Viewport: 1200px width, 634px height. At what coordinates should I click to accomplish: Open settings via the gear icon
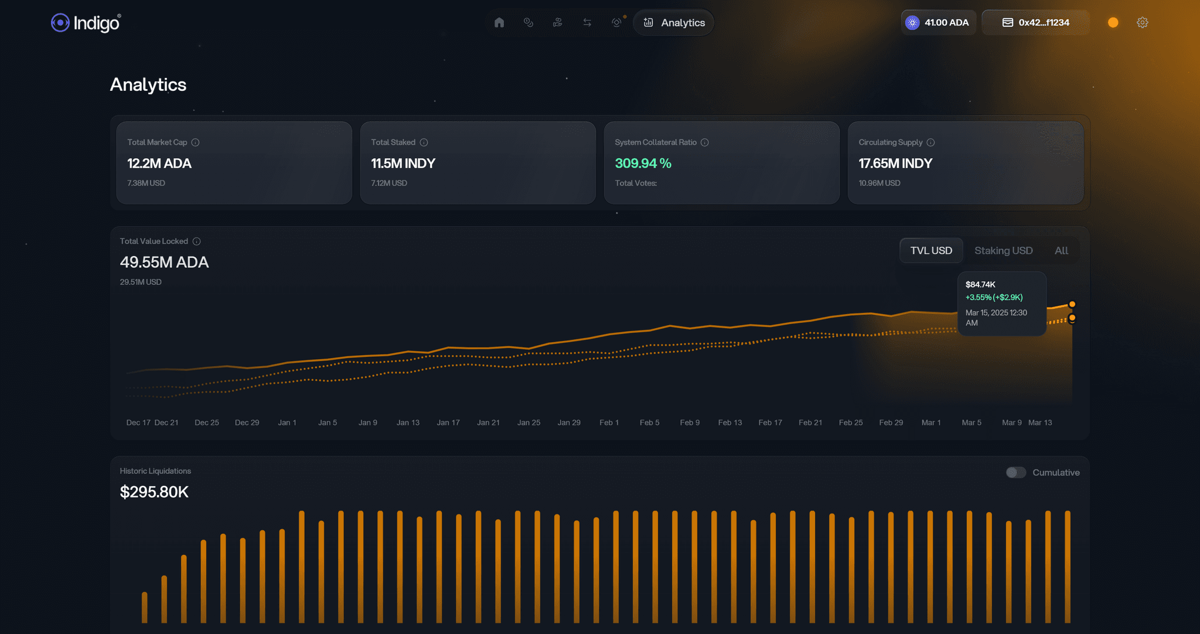(x=1141, y=22)
